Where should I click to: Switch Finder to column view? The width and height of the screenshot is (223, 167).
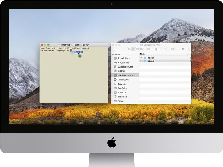point(137,49)
